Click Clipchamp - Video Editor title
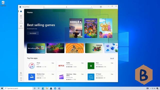 pos(71,75)
